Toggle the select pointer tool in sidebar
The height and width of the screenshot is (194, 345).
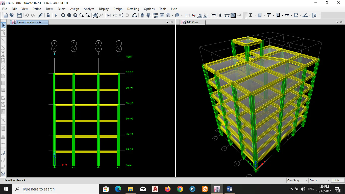pos(3,25)
